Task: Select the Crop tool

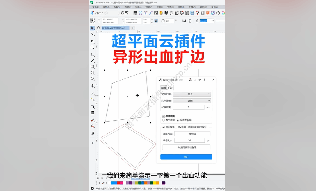Action: point(92,42)
